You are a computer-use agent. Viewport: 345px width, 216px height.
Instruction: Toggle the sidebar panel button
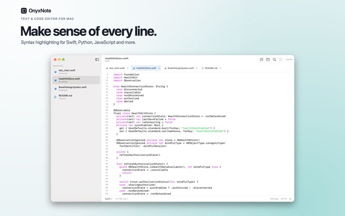97,60
